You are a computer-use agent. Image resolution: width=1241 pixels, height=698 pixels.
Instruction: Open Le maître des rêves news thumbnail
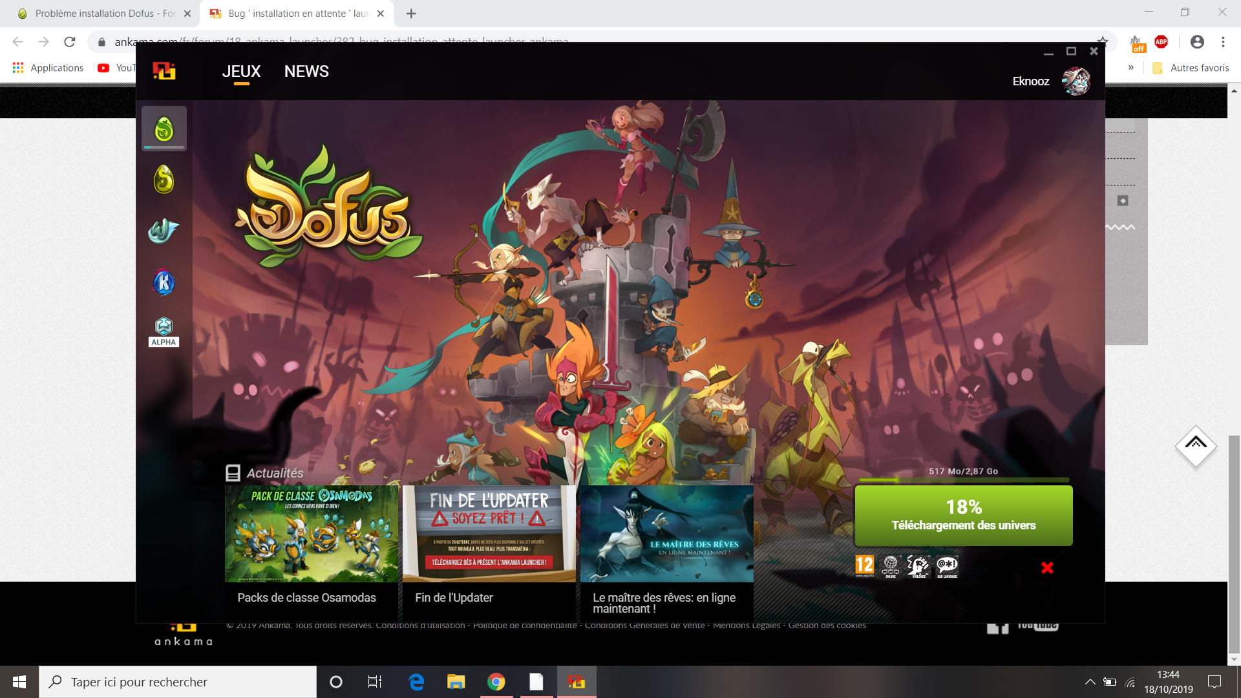(667, 534)
